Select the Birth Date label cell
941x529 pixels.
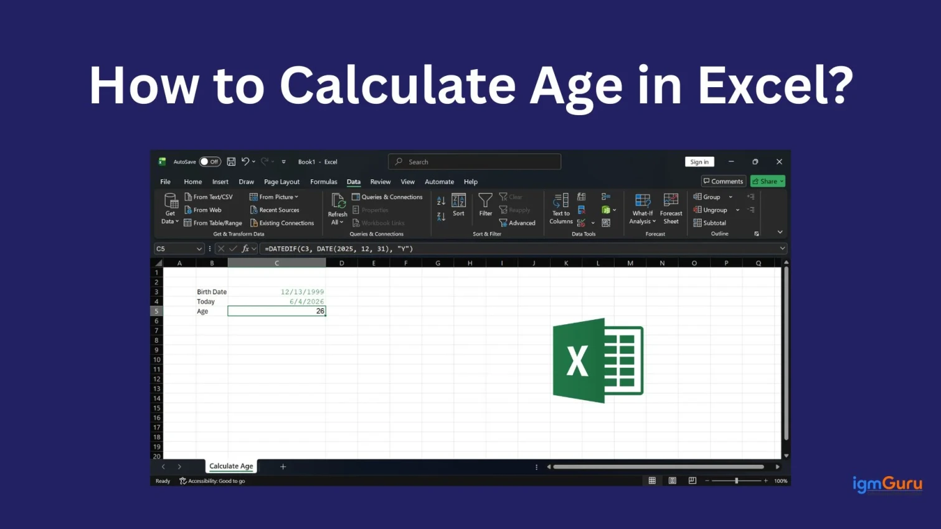point(212,292)
